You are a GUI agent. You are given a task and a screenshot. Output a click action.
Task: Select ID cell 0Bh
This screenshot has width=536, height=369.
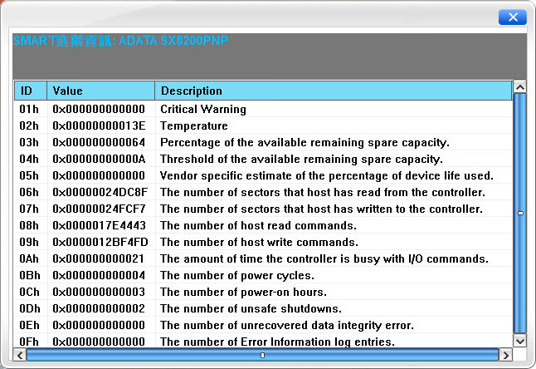point(29,275)
